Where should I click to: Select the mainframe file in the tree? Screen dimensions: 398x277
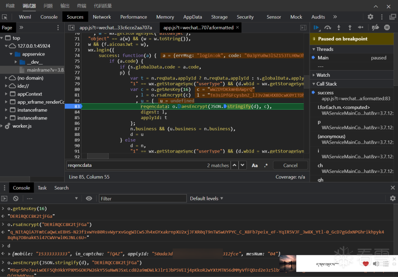[x=45, y=70]
